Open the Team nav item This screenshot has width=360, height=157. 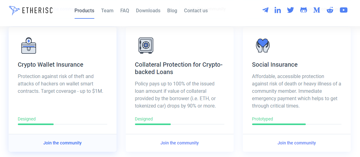point(107,10)
